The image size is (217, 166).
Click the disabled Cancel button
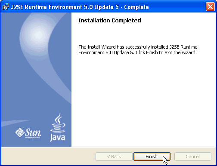pyautogui.click(x=193, y=157)
